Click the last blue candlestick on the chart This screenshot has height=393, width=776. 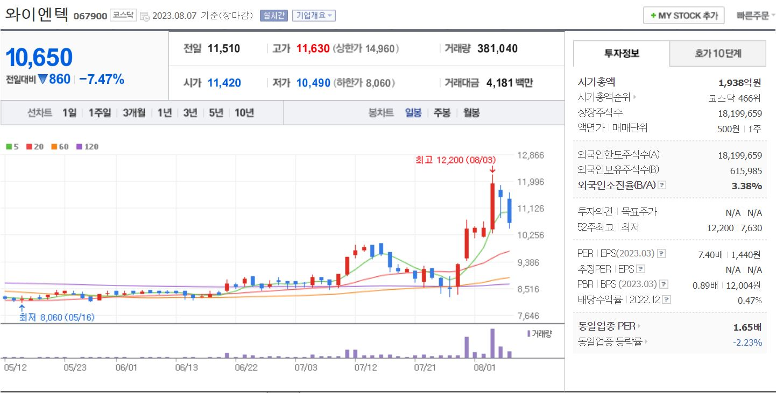pyautogui.click(x=509, y=210)
